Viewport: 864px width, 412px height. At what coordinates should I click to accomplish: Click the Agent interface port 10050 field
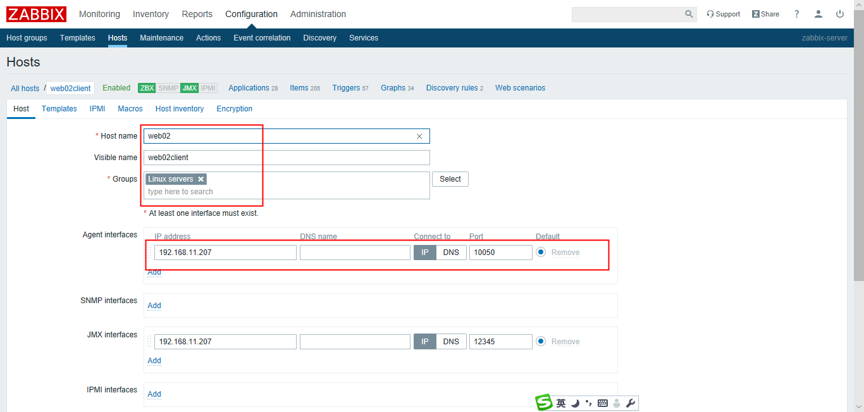click(x=501, y=253)
